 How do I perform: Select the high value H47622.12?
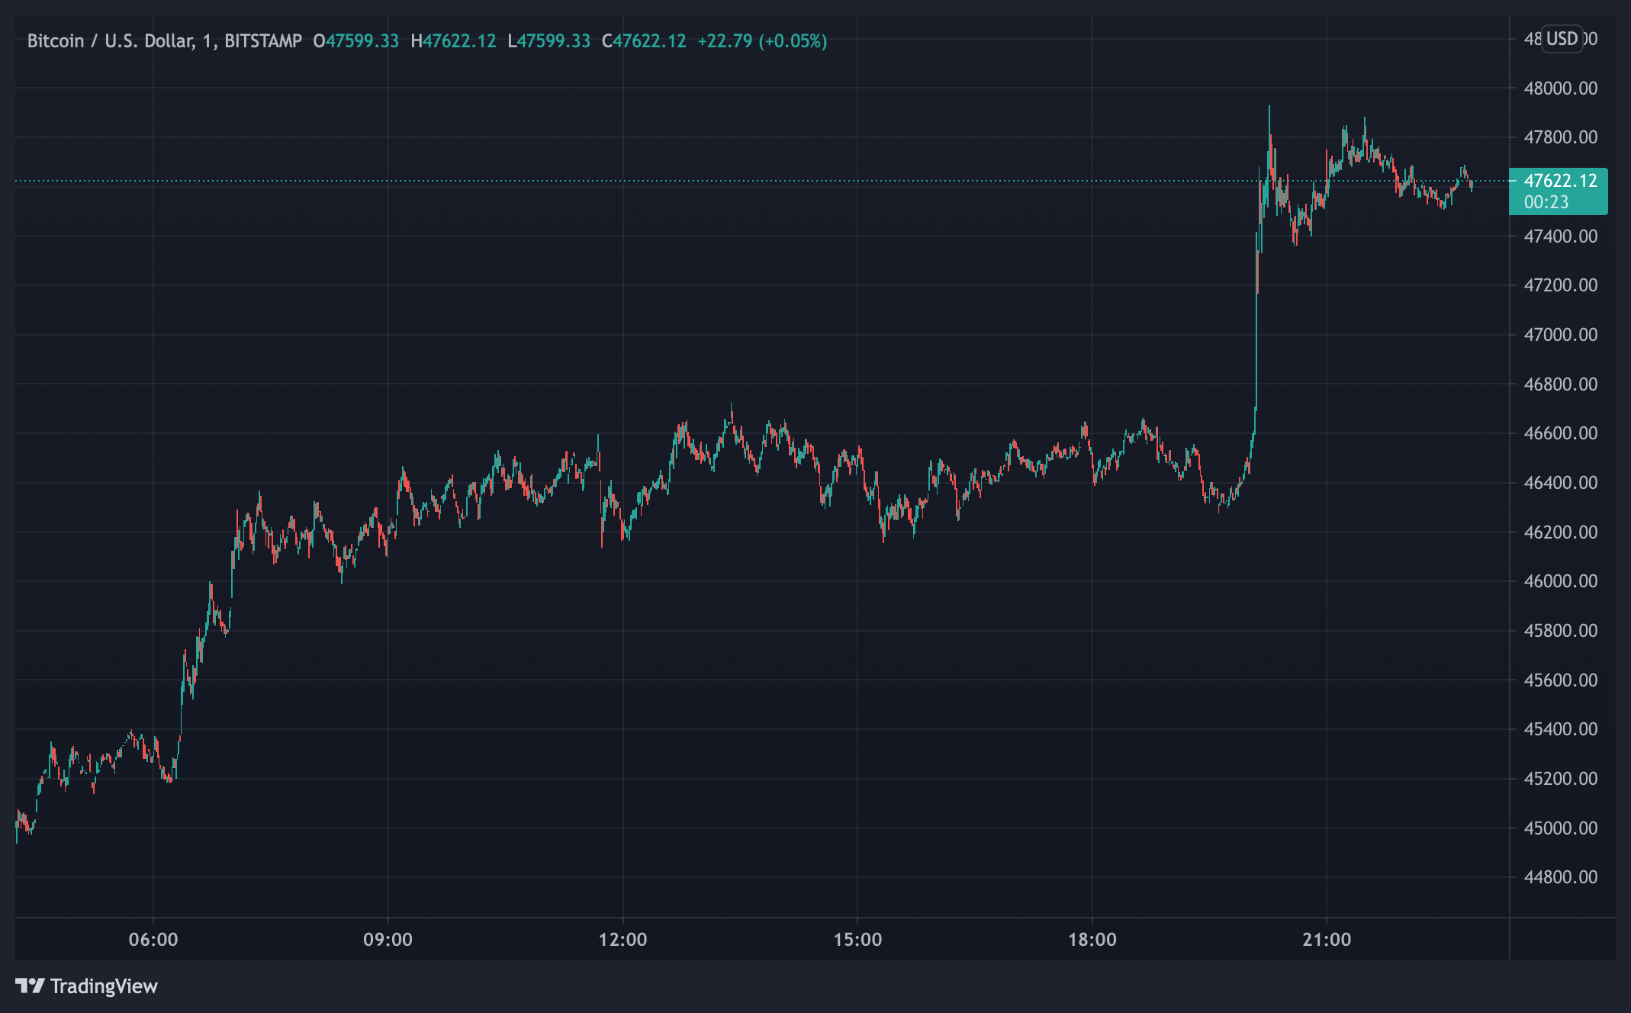point(453,40)
